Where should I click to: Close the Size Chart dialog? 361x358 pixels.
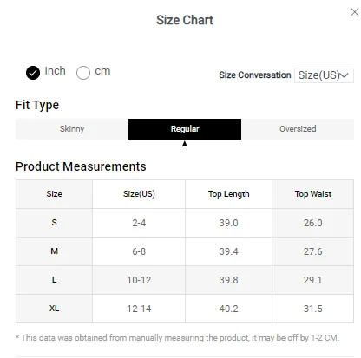354,12
